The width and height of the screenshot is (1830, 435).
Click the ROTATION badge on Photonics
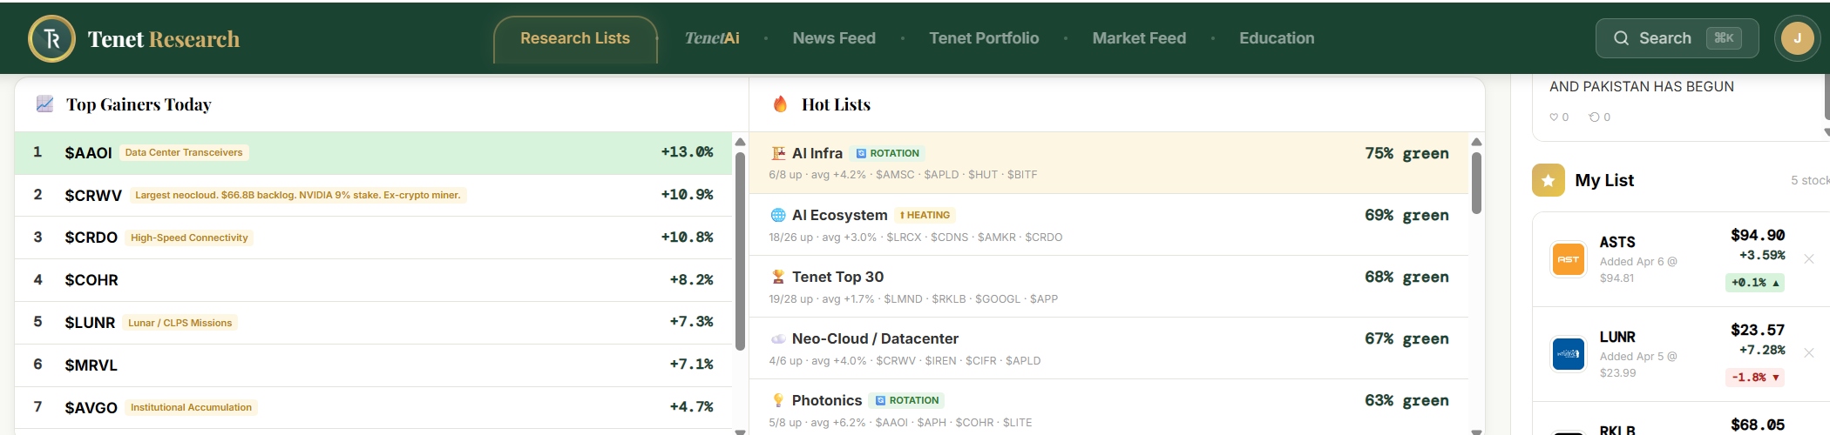pyautogui.click(x=906, y=400)
